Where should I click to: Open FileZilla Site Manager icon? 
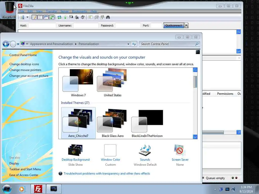[x=23, y=17]
